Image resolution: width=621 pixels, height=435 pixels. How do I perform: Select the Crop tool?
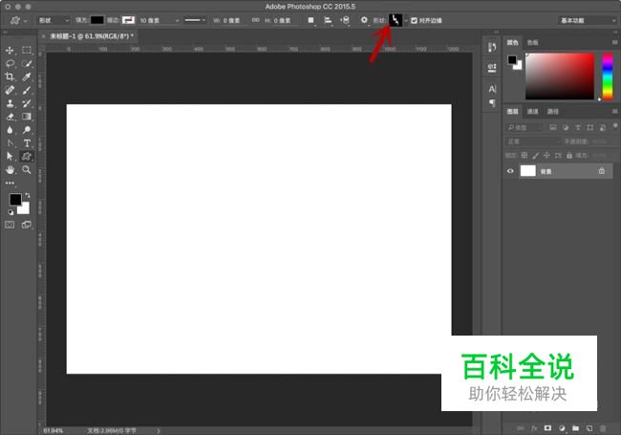11,76
